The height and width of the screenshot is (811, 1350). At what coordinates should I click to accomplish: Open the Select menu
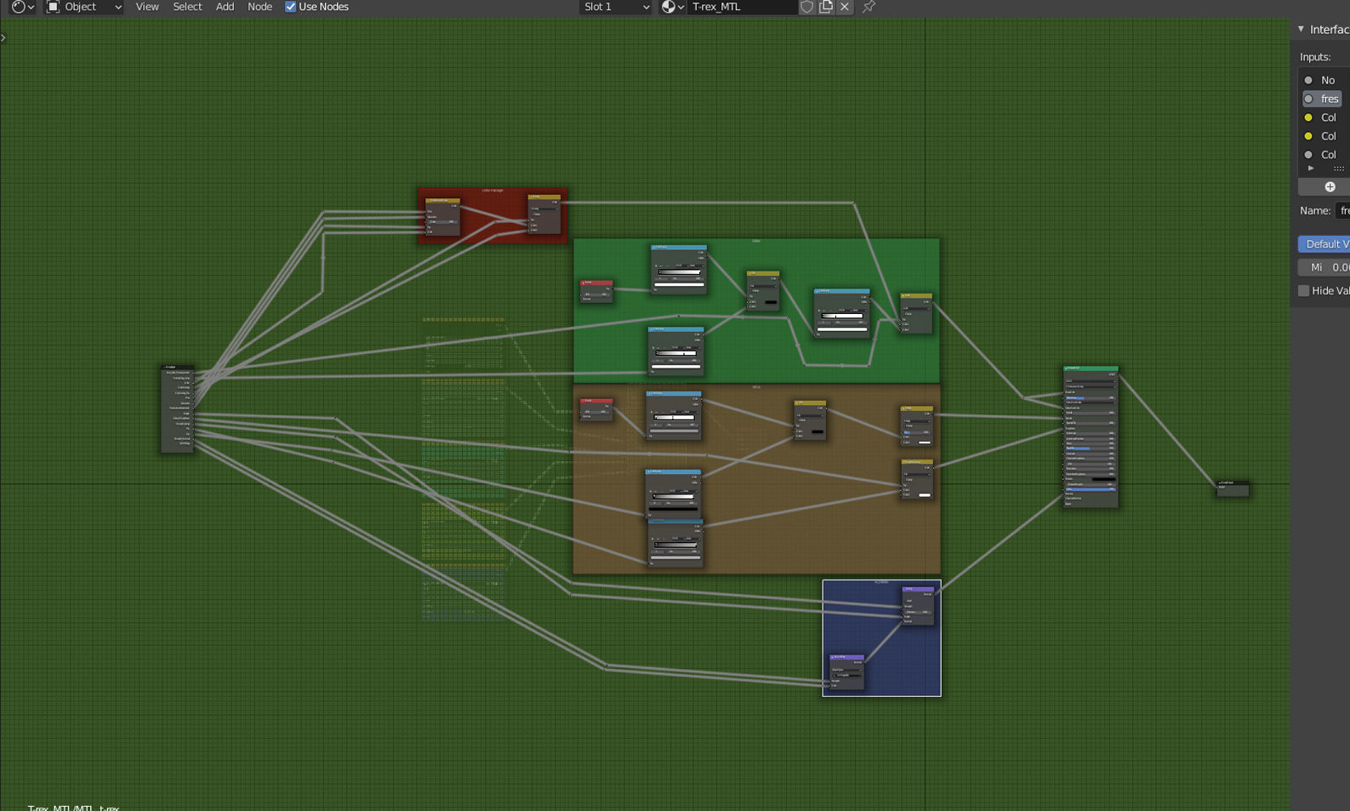click(x=187, y=7)
